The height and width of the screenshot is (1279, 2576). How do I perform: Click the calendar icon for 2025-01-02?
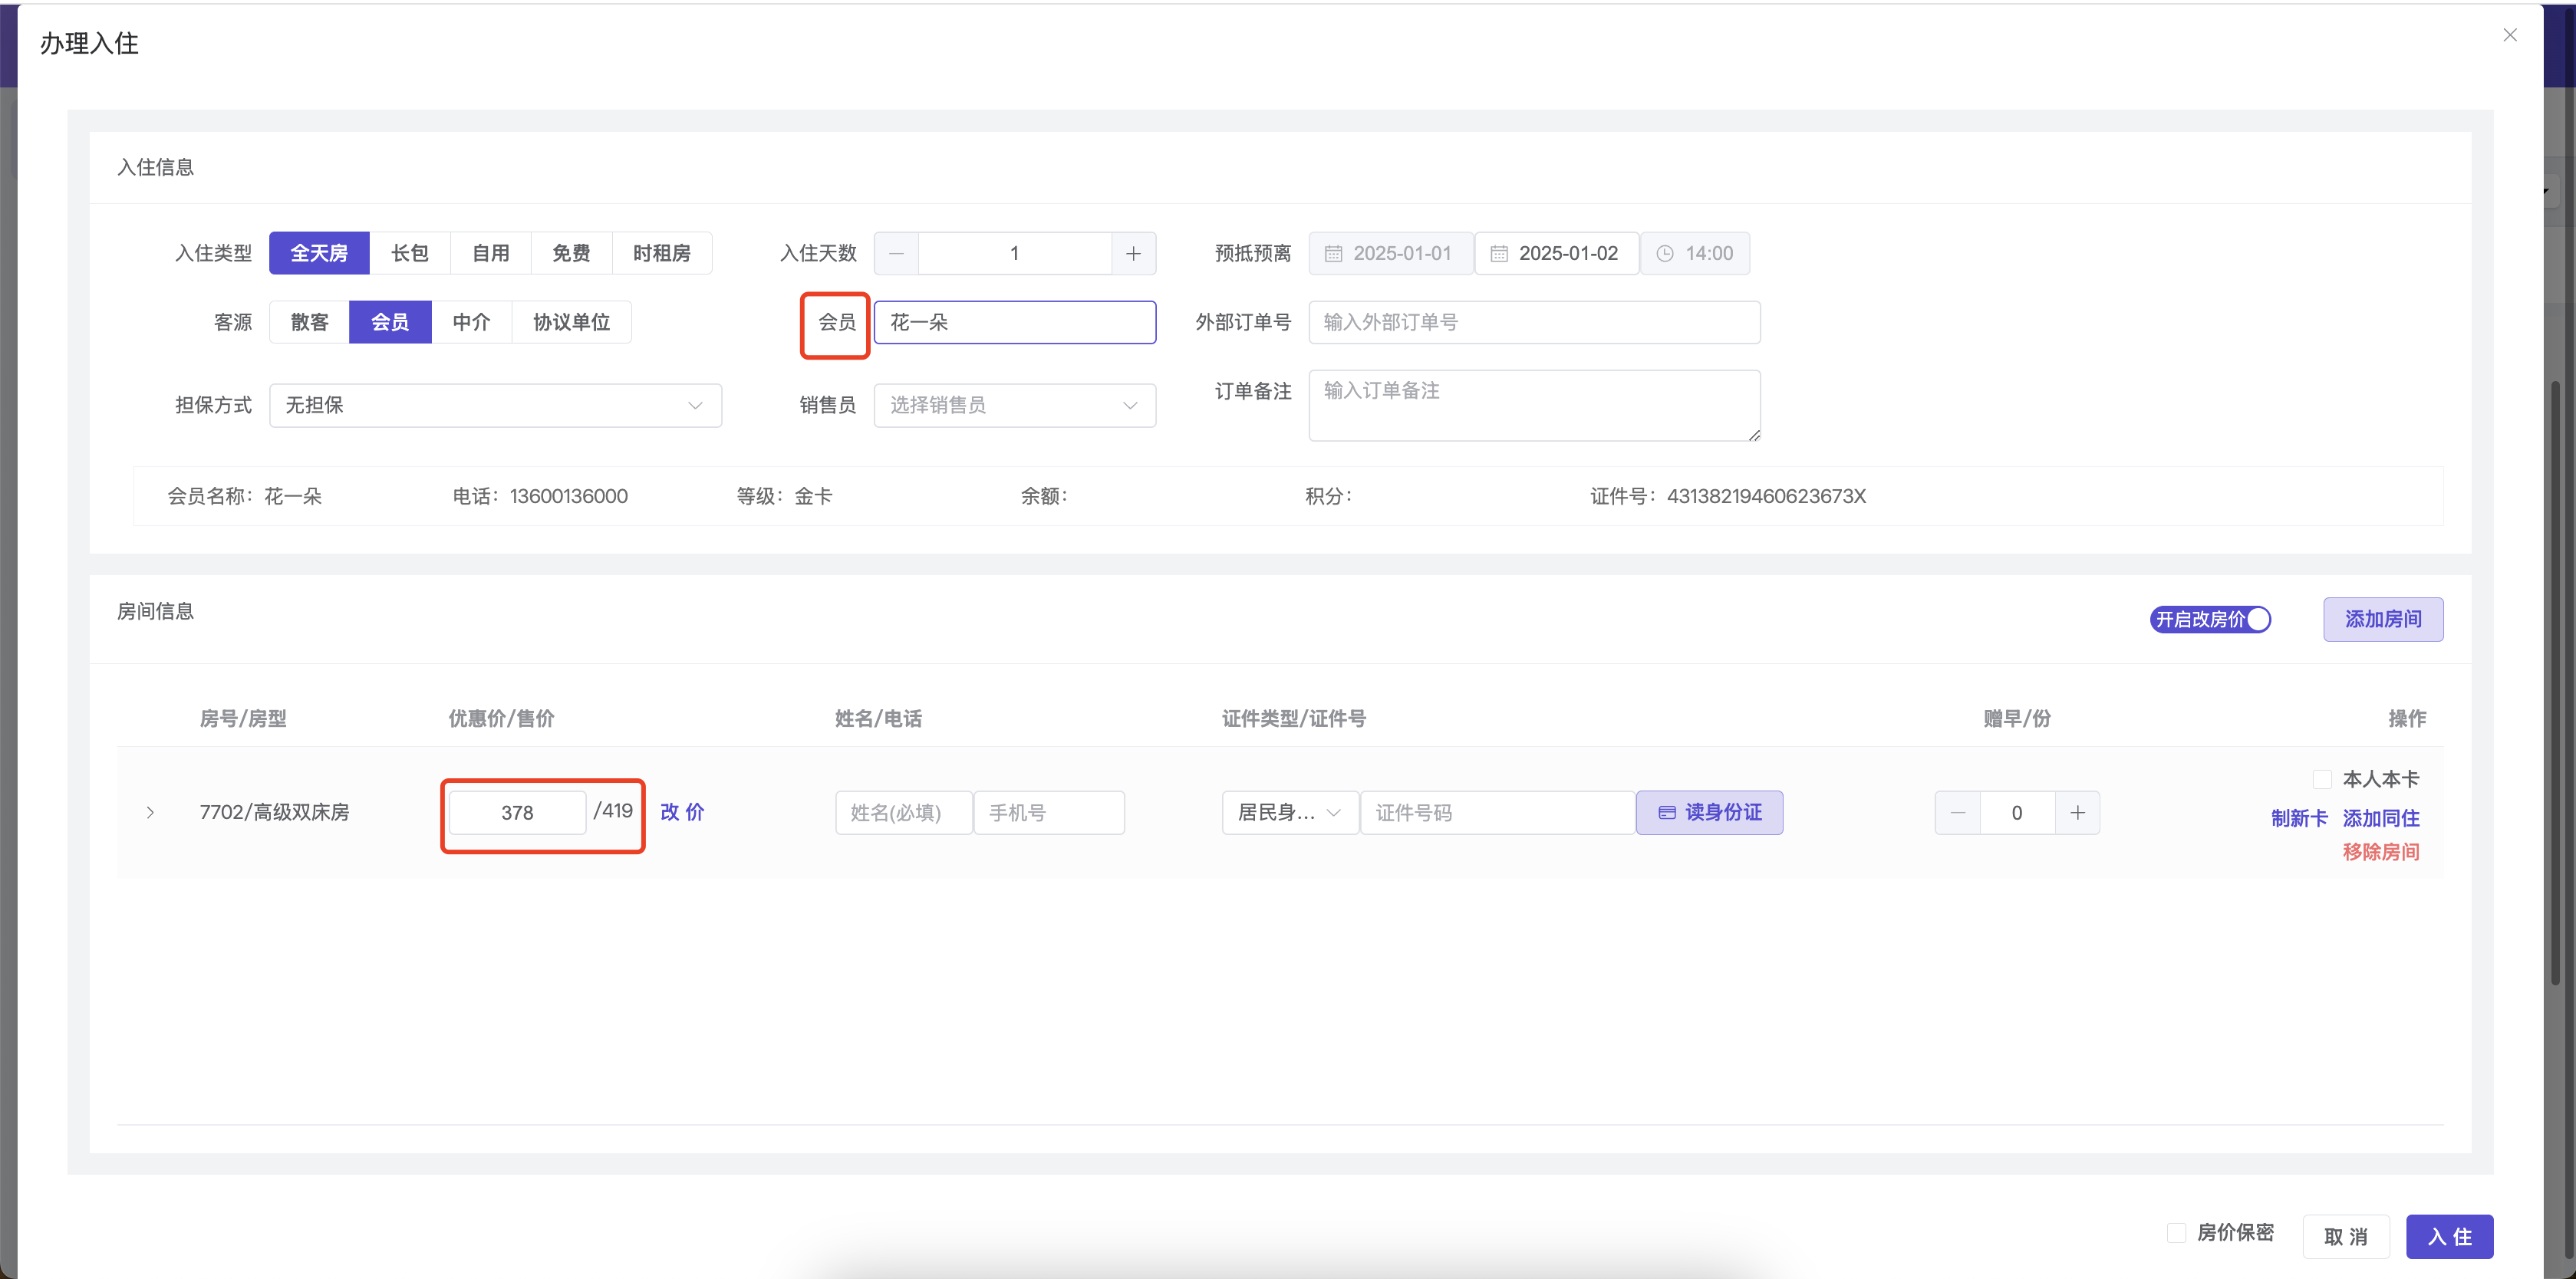point(1498,254)
